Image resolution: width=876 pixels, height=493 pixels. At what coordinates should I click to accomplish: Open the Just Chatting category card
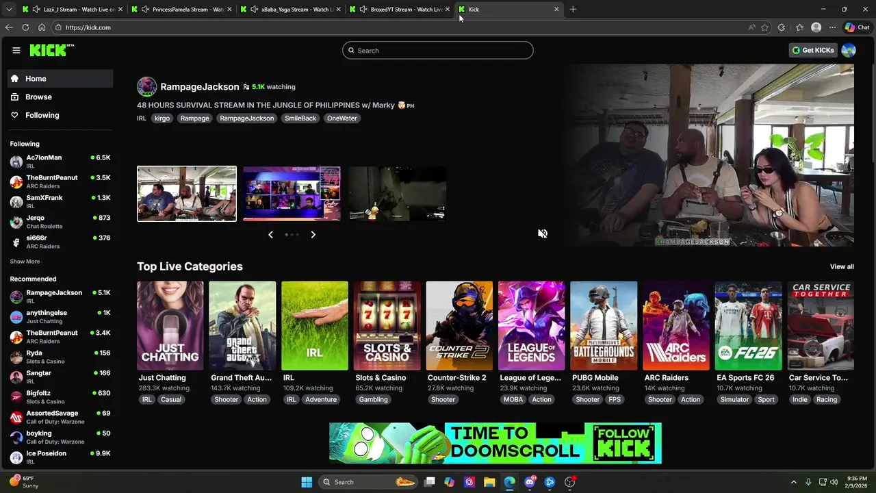(x=170, y=326)
